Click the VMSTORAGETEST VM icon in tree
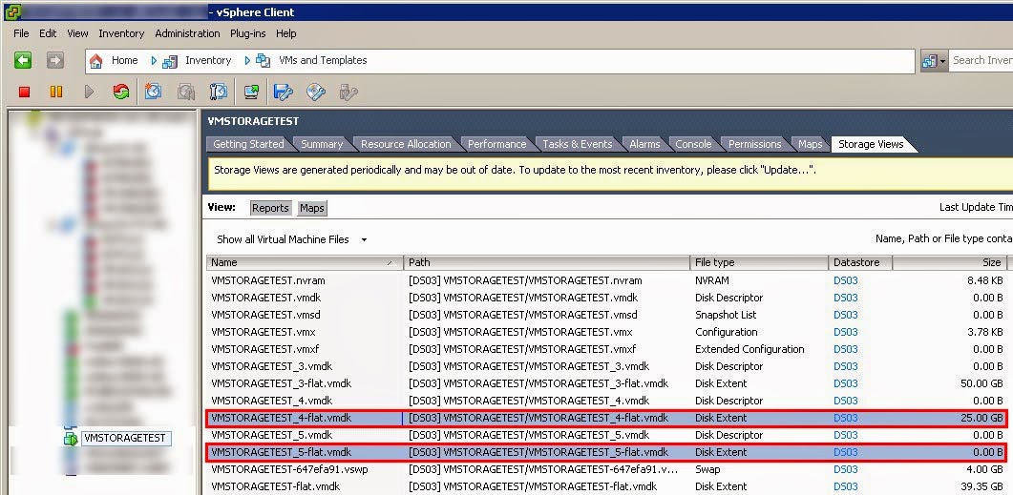 click(x=70, y=438)
